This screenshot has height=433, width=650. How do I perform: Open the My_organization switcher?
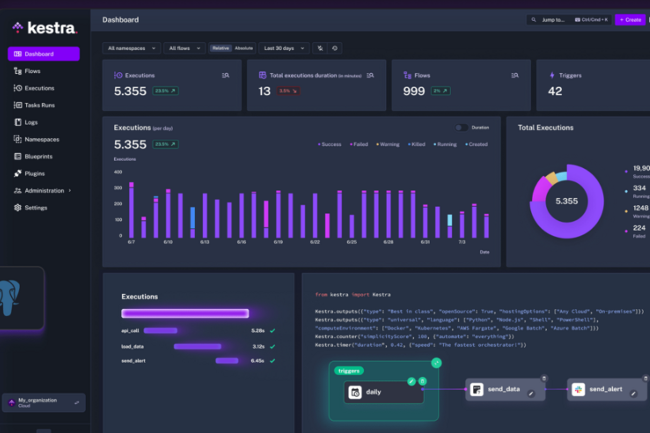[44, 403]
